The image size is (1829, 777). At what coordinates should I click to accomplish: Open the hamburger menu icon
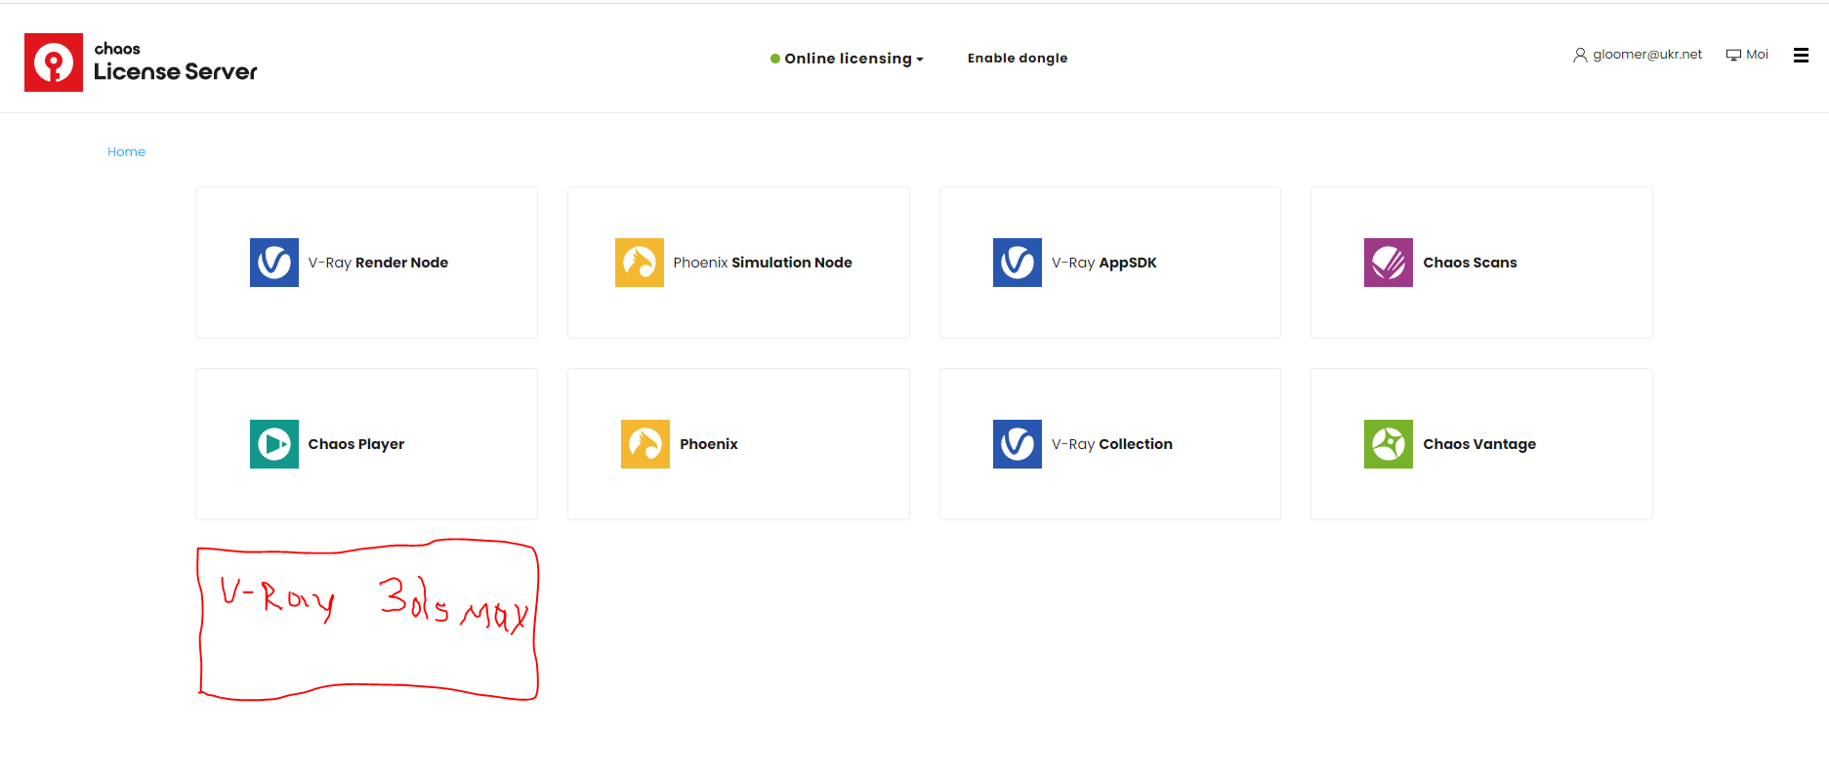(1802, 56)
